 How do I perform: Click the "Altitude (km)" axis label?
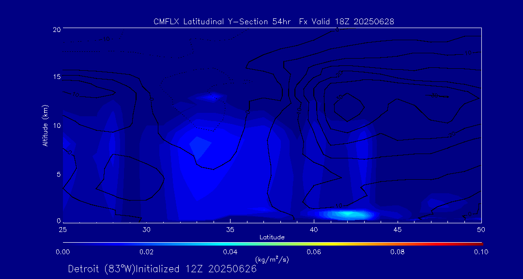pos(45,126)
